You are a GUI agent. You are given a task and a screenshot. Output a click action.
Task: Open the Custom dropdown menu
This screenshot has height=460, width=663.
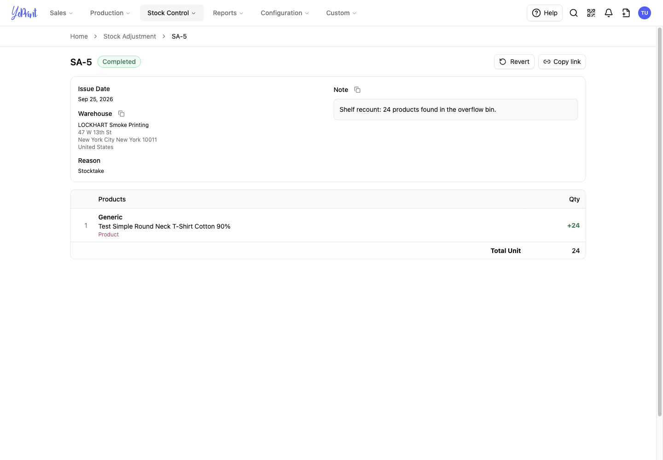(341, 13)
